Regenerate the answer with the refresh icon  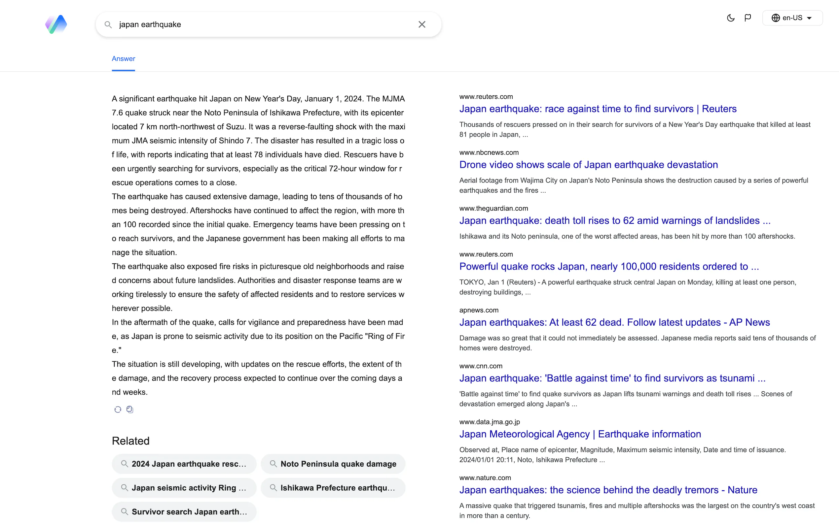118,409
